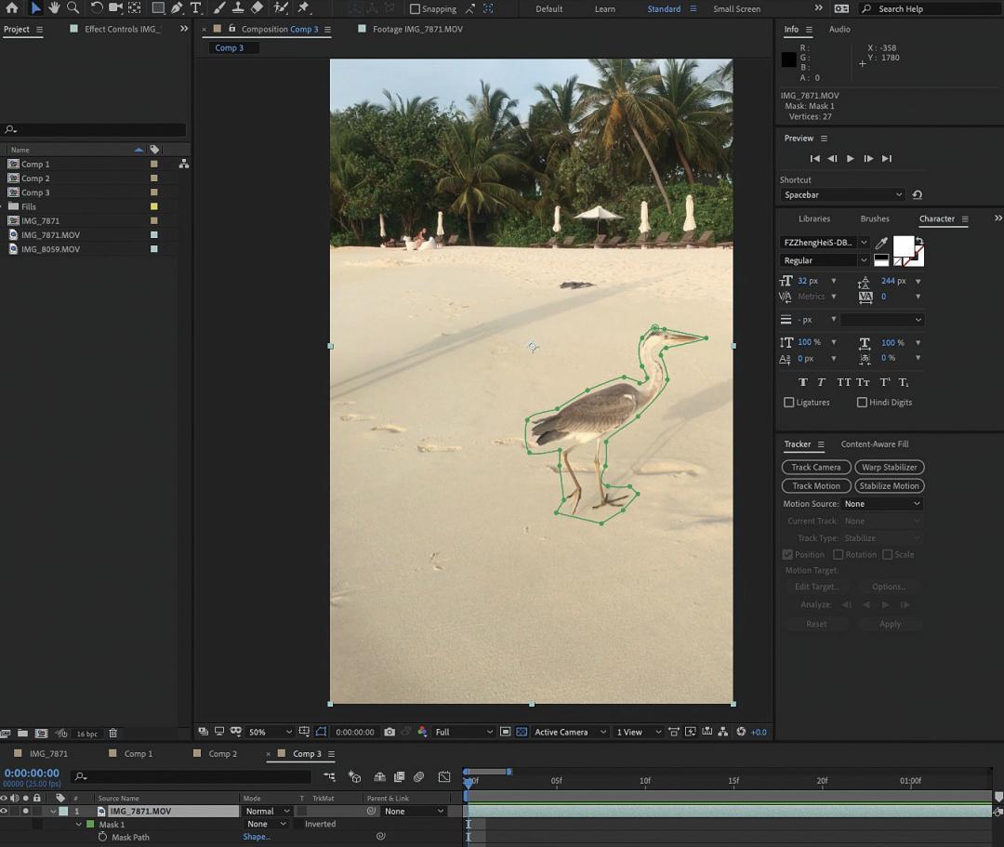Switch to the Comp 1 timeline tab
Image resolution: width=1004 pixels, height=847 pixels.
click(x=138, y=753)
